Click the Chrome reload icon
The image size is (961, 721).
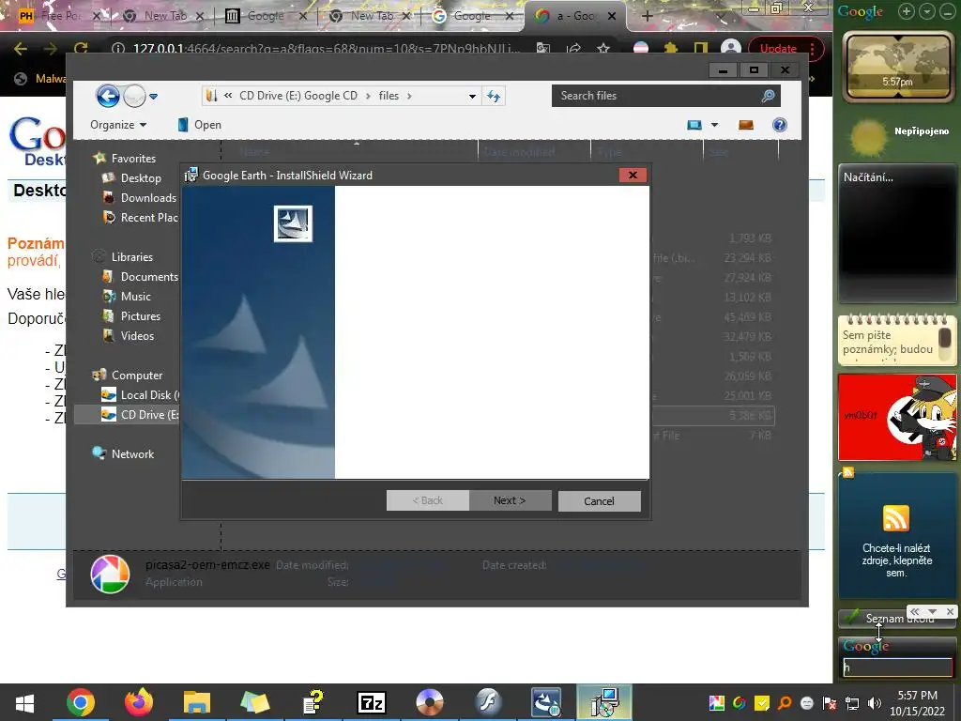pos(81,49)
